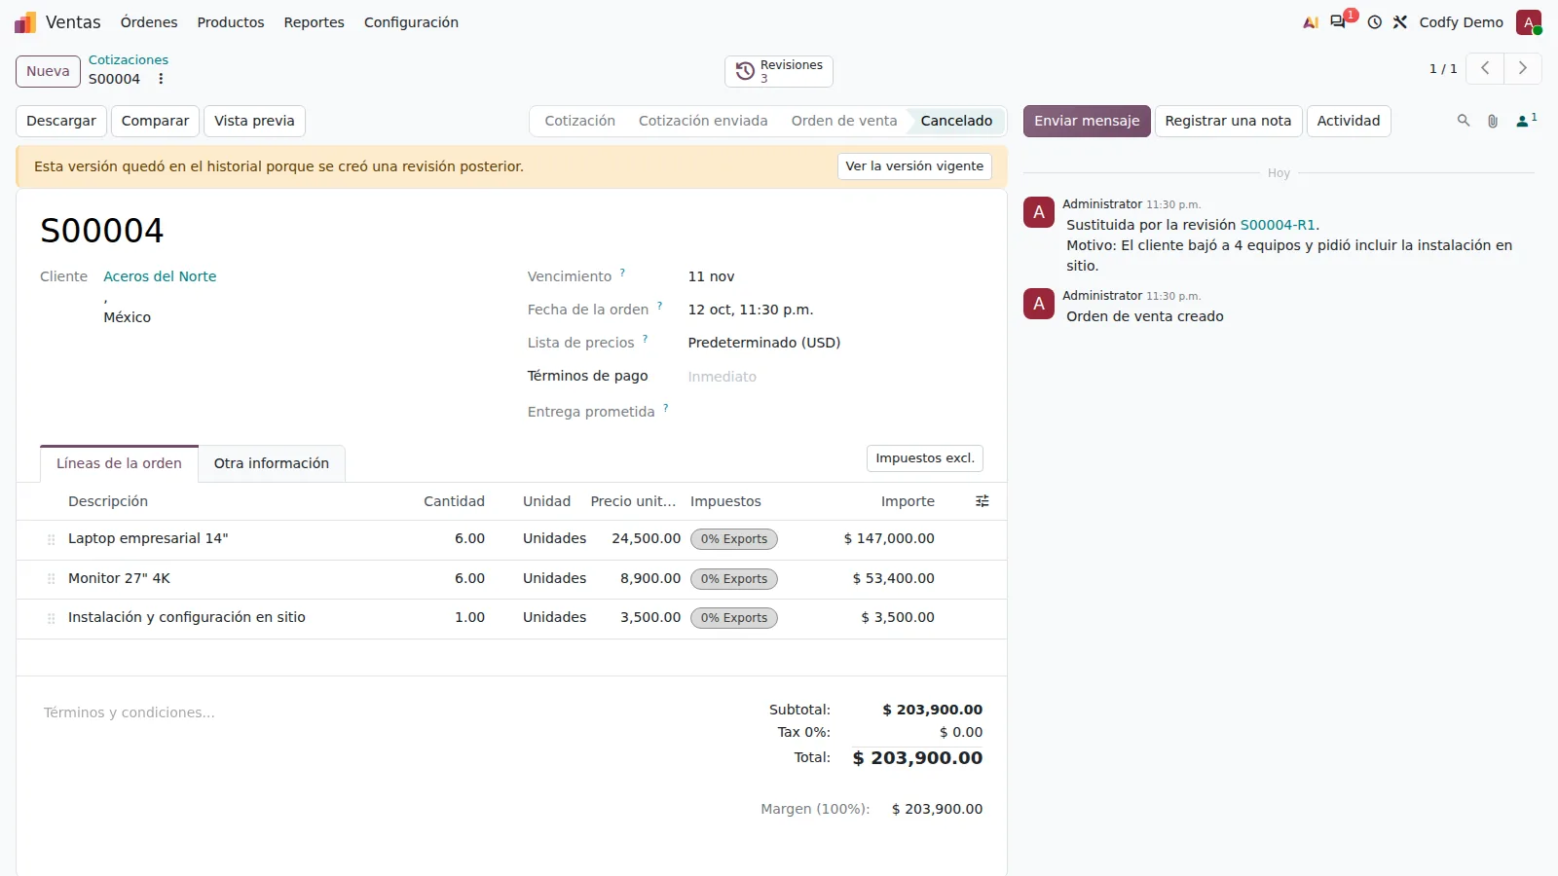The image size is (1558, 876).
Task: Go to the next record arrow
Action: (1523, 68)
